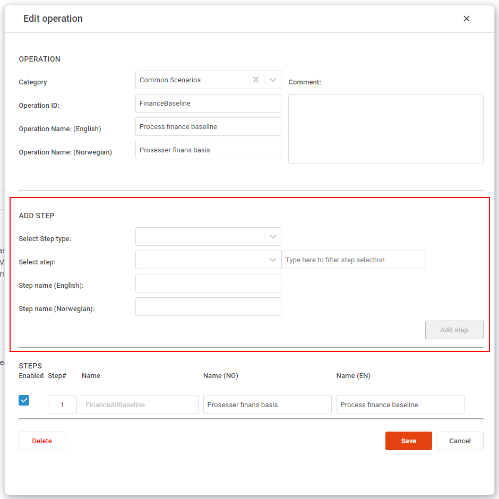Viewport: 499px width, 499px height.
Task: Click the Add step button
Action: tap(454, 330)
